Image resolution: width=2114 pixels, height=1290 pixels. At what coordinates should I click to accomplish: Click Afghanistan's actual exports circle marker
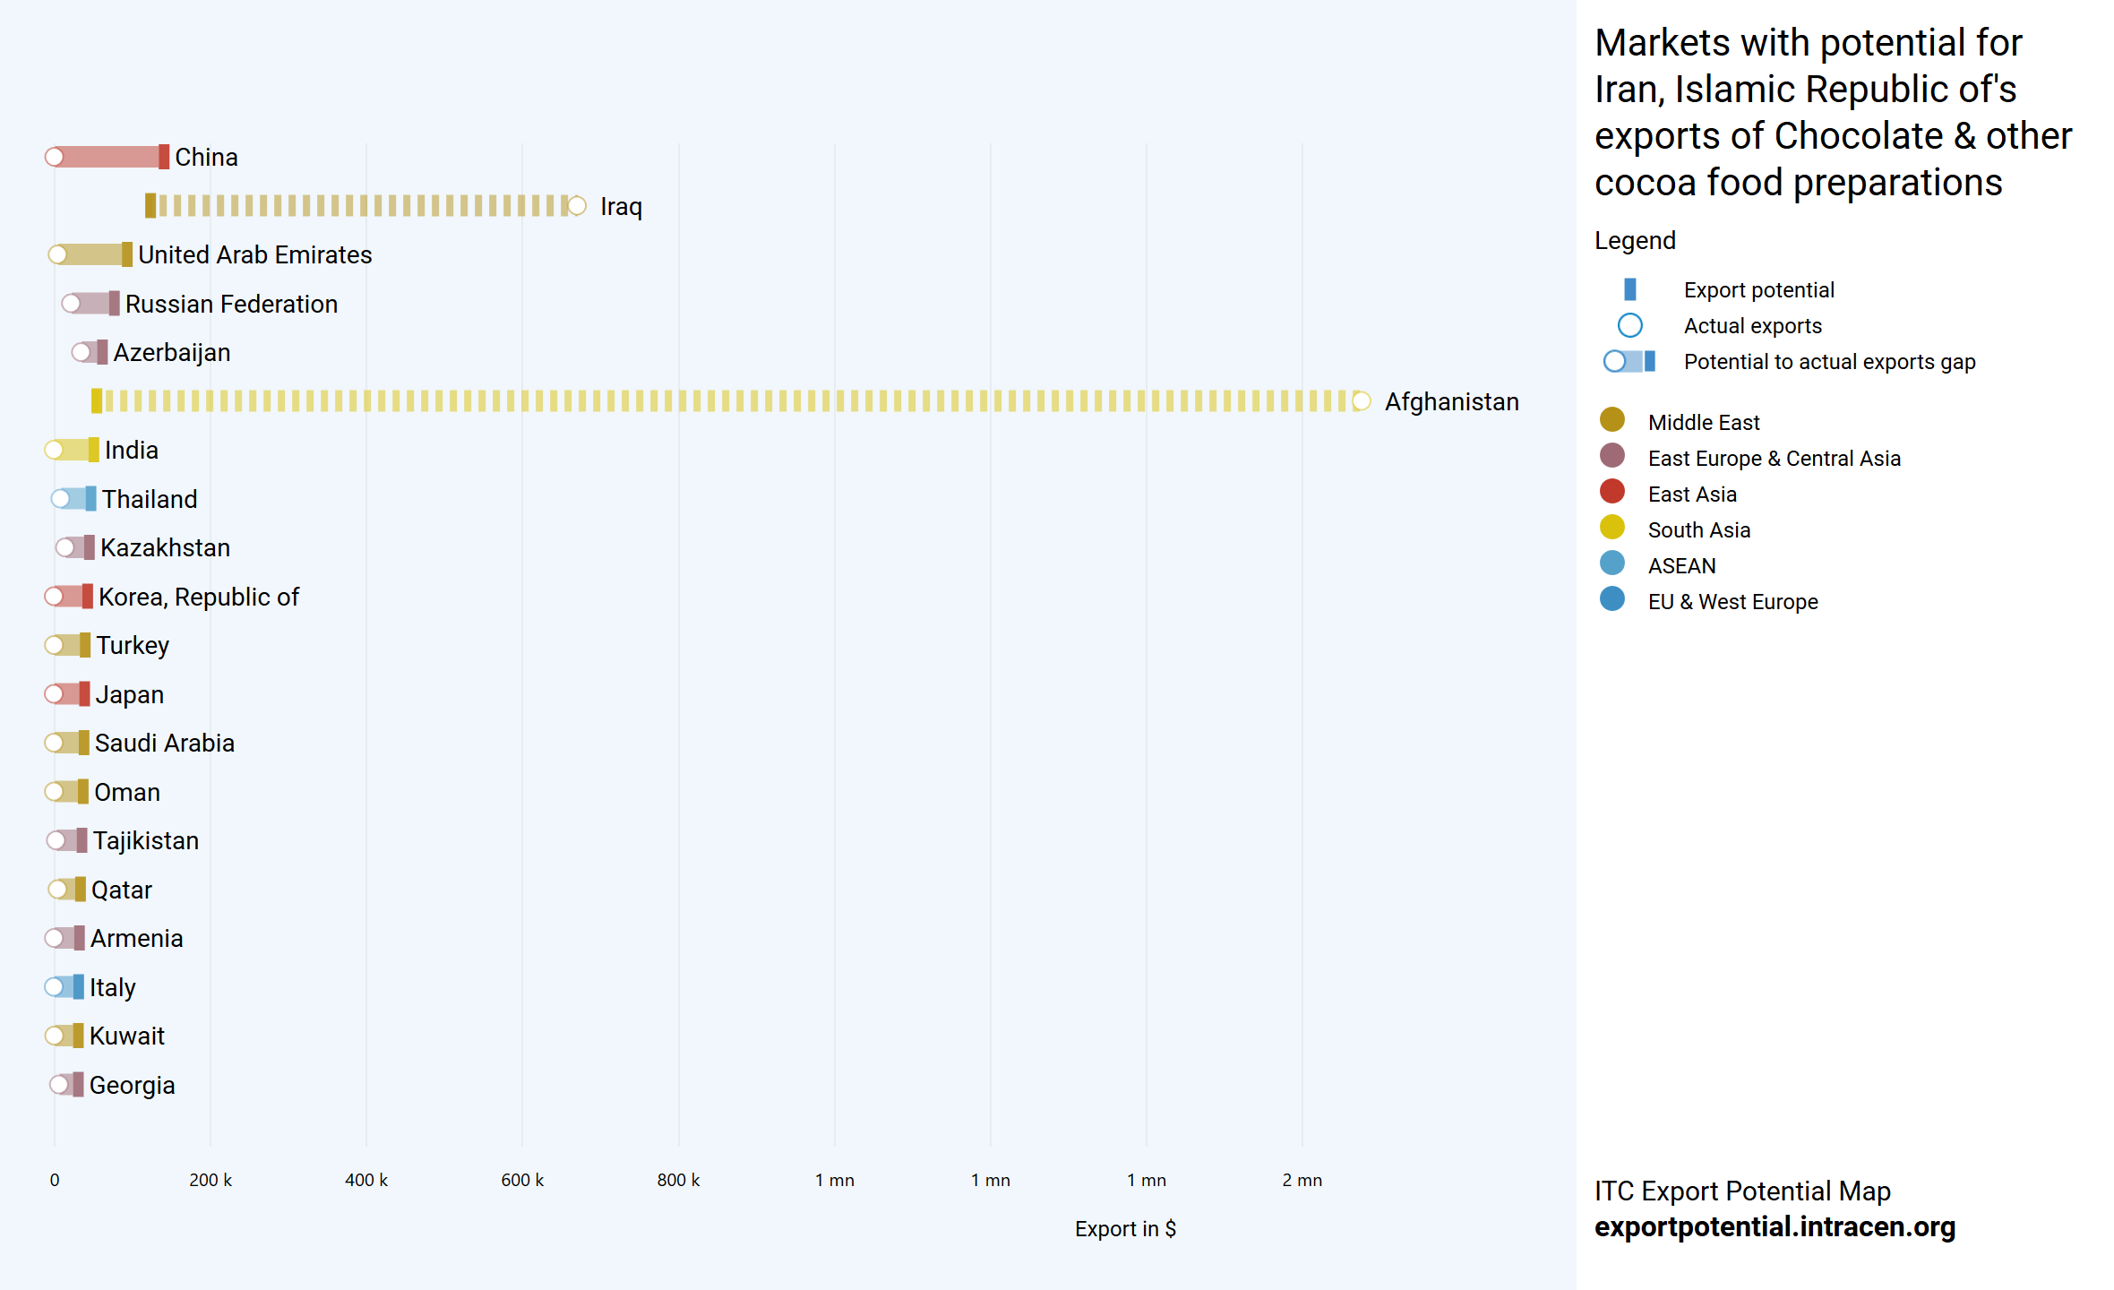(1361, 401)
